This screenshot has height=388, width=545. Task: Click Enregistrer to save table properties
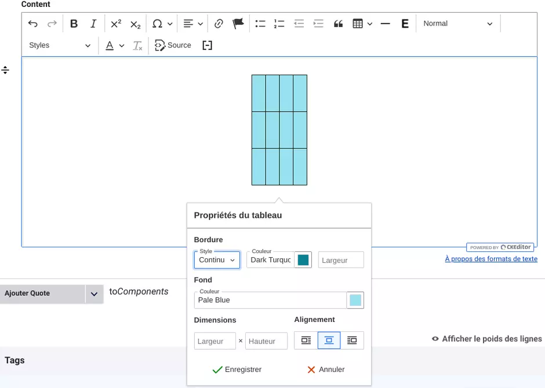point(237,369)
